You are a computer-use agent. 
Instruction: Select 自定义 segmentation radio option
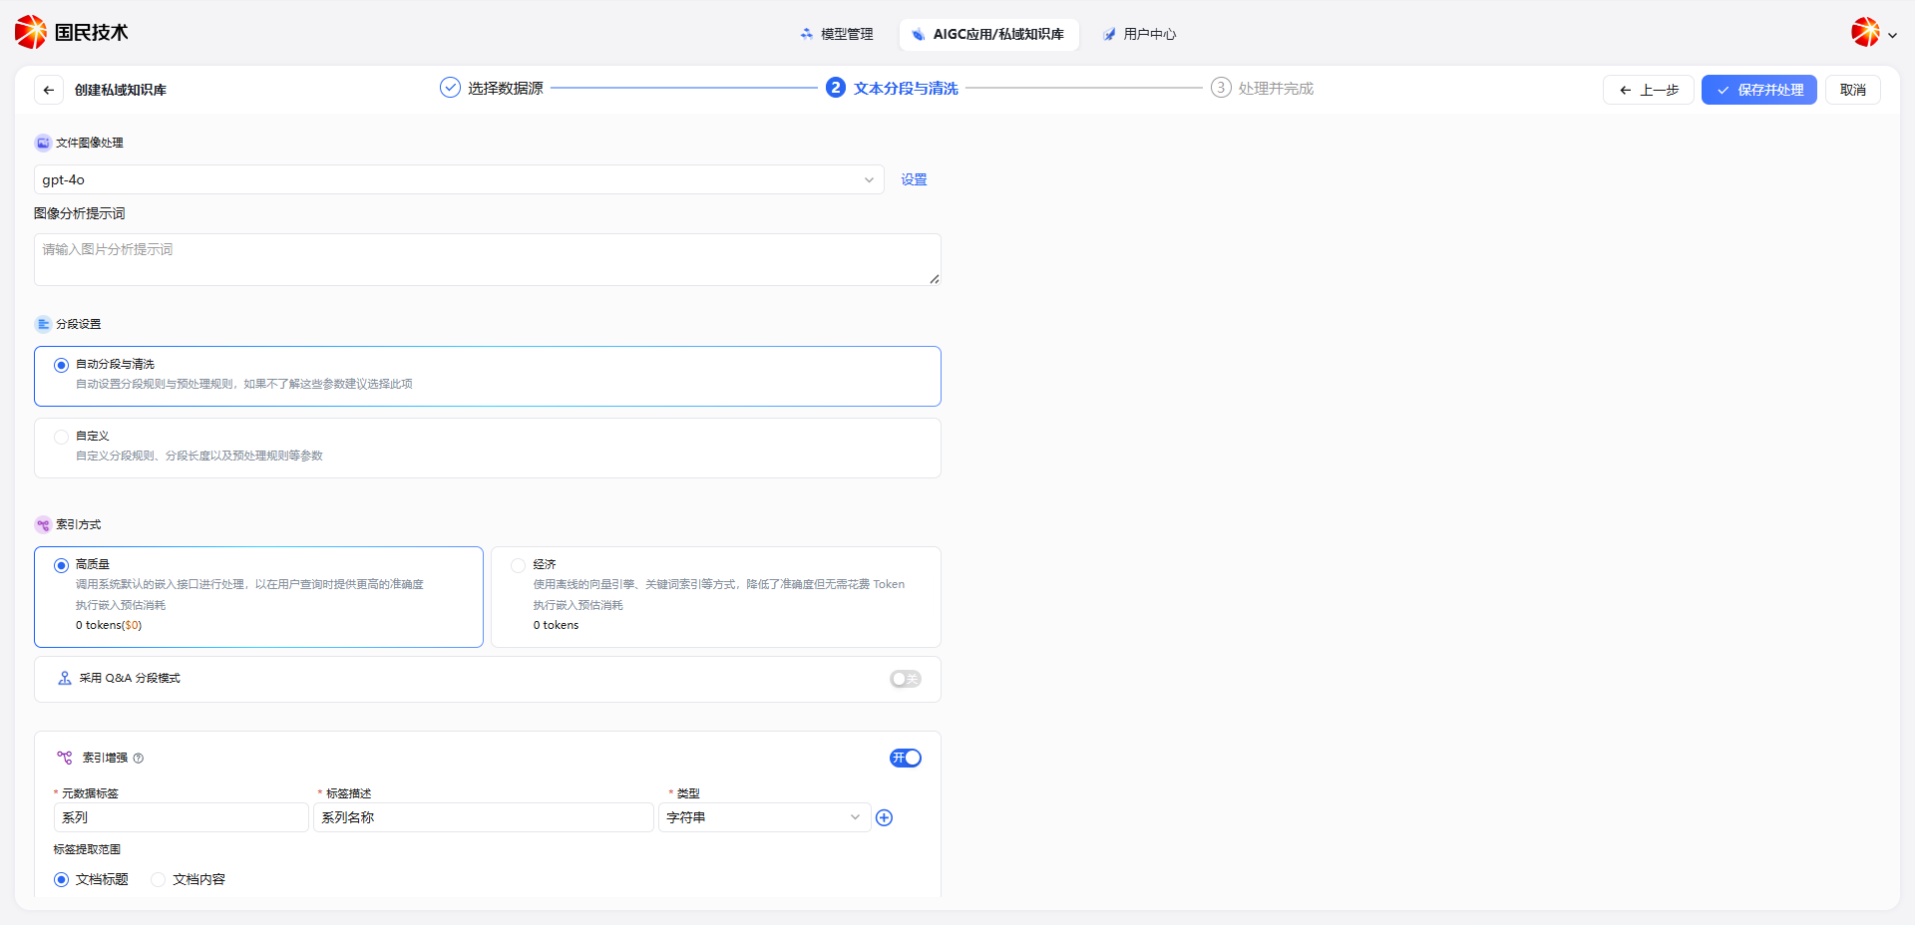point(61,437)
